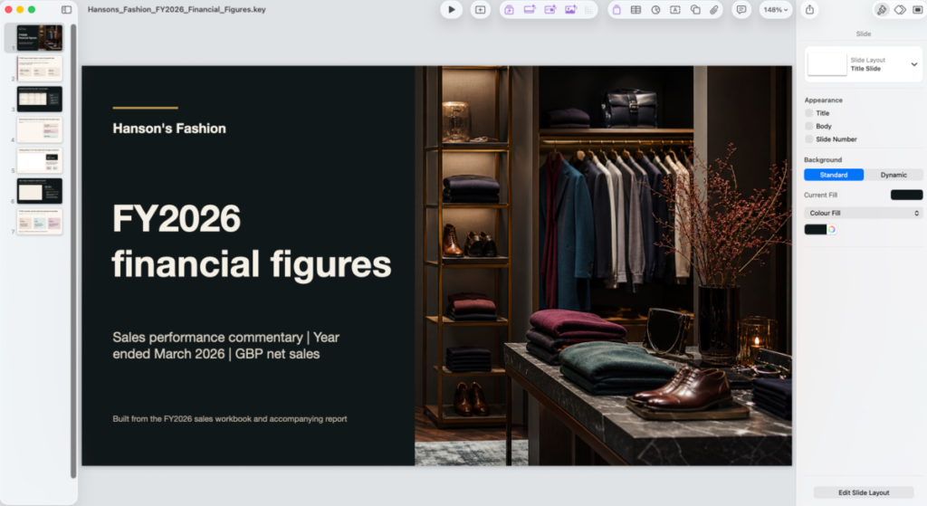Image resolution: width=927 pixels, height=506 pixels.
Task: Insert a chart from the toolbar
Action: tap(655, 9)
